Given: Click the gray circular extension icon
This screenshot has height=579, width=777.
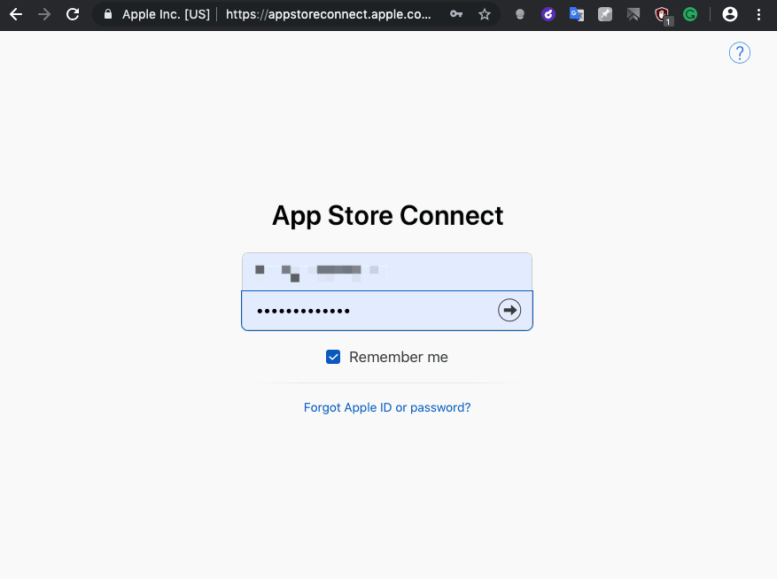Looking at the screenshot, I should pyautogui.click(x=520, y=14).
